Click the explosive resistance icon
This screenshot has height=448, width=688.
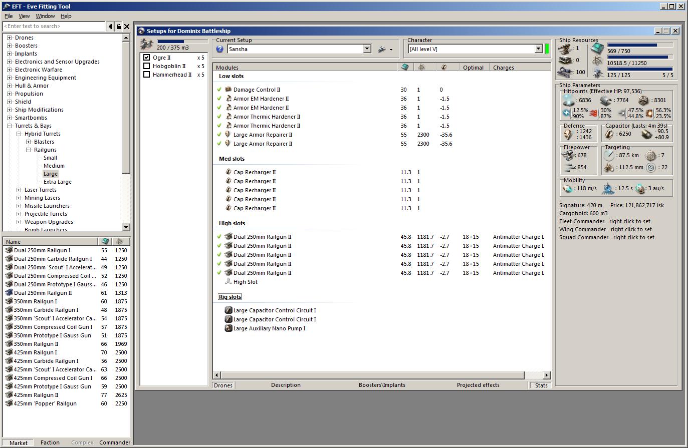click(x=649, y=113)
